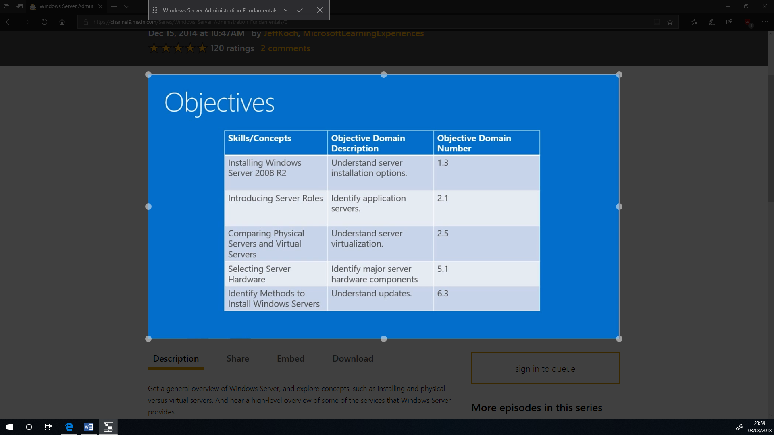Grab the snip toolbar drag handle
The height and width of the screenshot is (435, 774).
pos(155,10)
